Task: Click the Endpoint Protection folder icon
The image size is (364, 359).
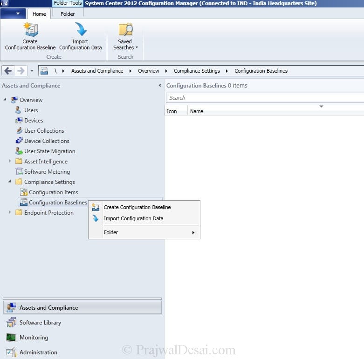Action: [x=19, y=212]
